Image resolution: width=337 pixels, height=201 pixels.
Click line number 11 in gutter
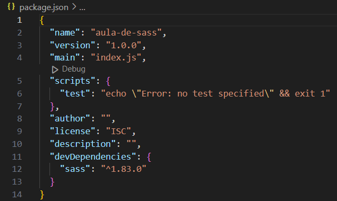coord(17,156)
